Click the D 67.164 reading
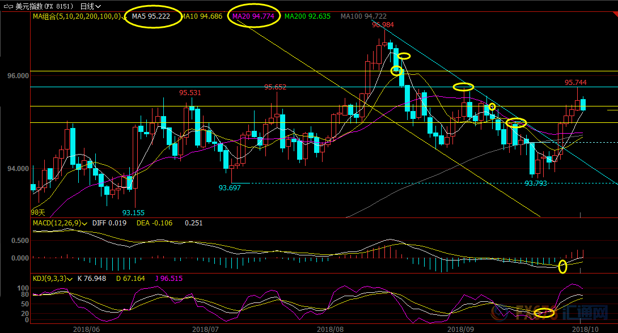This screenshot has width=618, height=333. point(130,278)
